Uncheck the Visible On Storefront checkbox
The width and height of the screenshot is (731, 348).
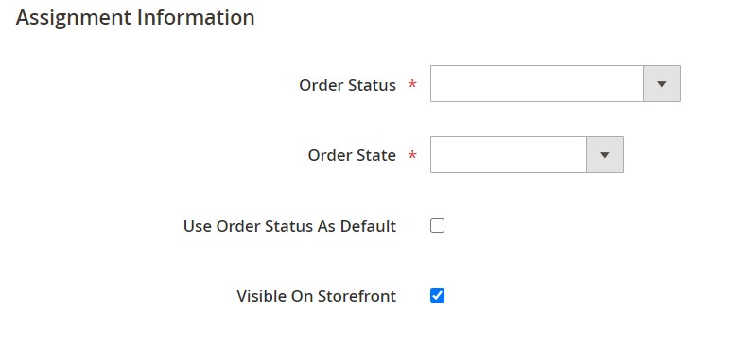[x=437, y=296]
